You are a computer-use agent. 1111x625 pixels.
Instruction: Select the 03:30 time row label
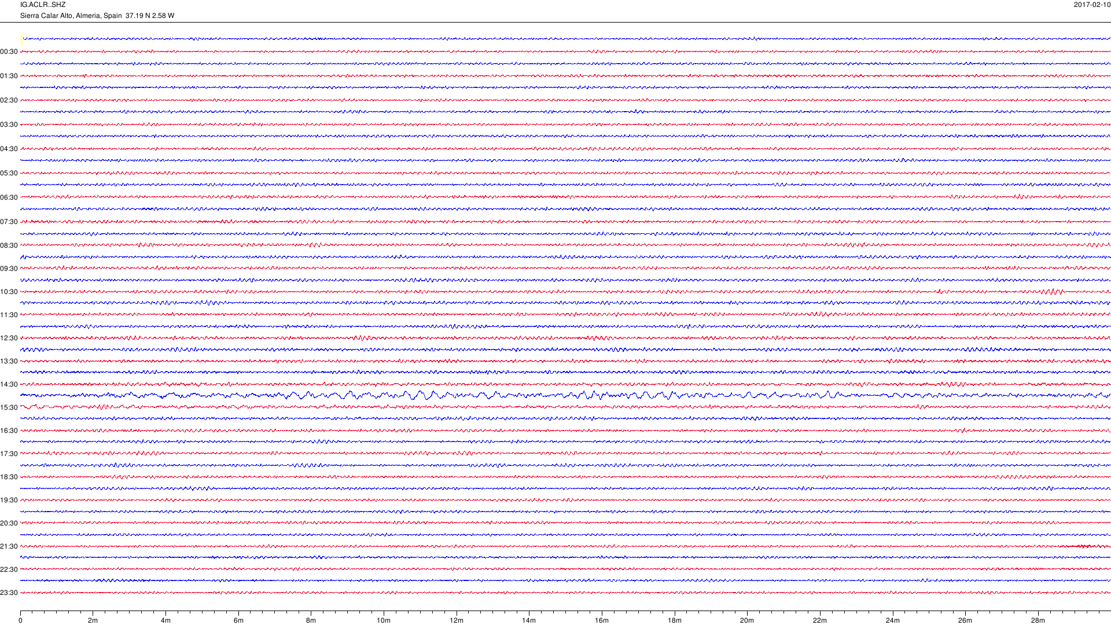click(x=9, y=124)
